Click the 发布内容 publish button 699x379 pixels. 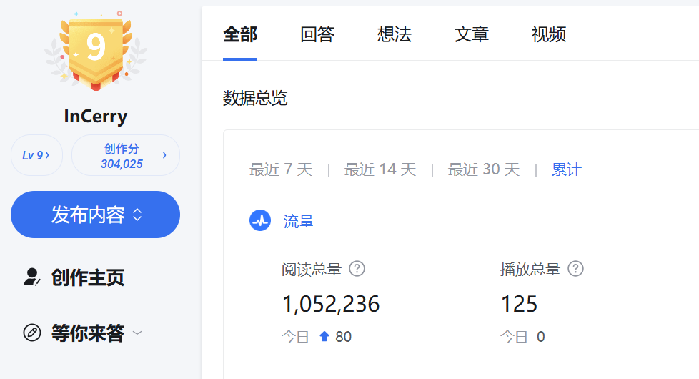tap(95, 215)
